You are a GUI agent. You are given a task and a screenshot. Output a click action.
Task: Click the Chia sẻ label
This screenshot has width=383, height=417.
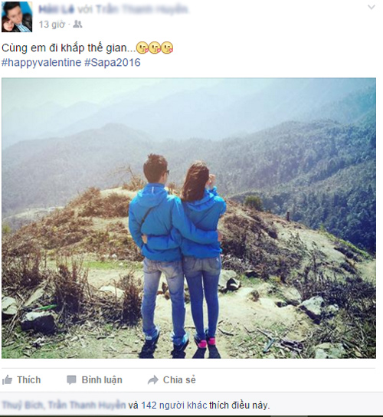[x=179, y=379]
